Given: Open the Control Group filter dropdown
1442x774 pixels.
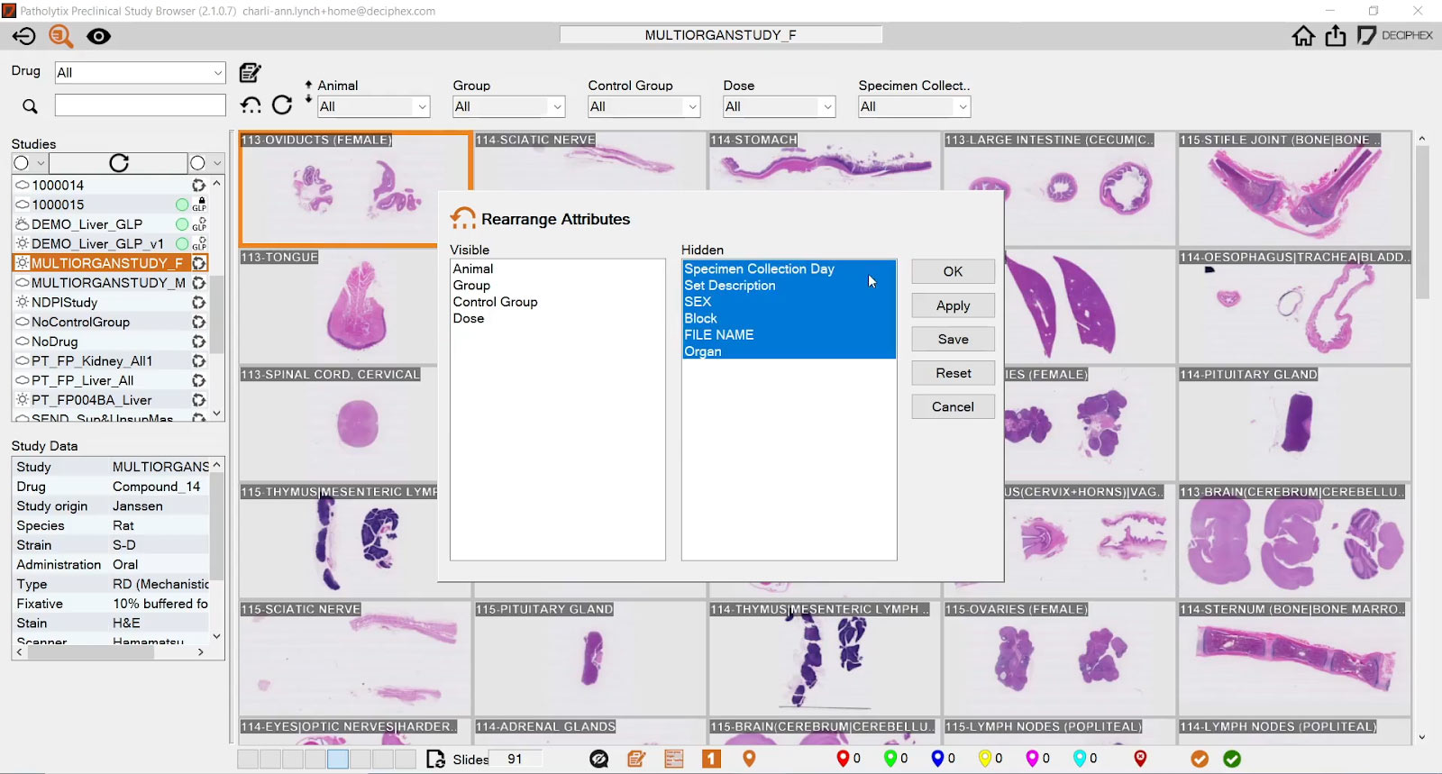Looking at the screenshot, I should pyautogui.click(x=644, y=106).
